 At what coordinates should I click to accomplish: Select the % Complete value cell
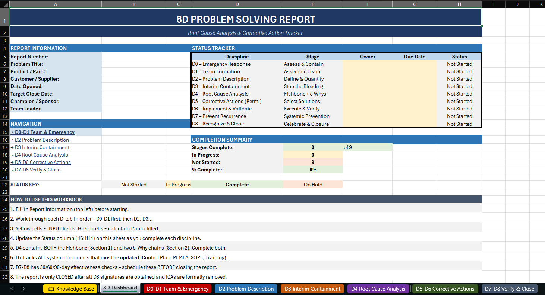[313, 170]
